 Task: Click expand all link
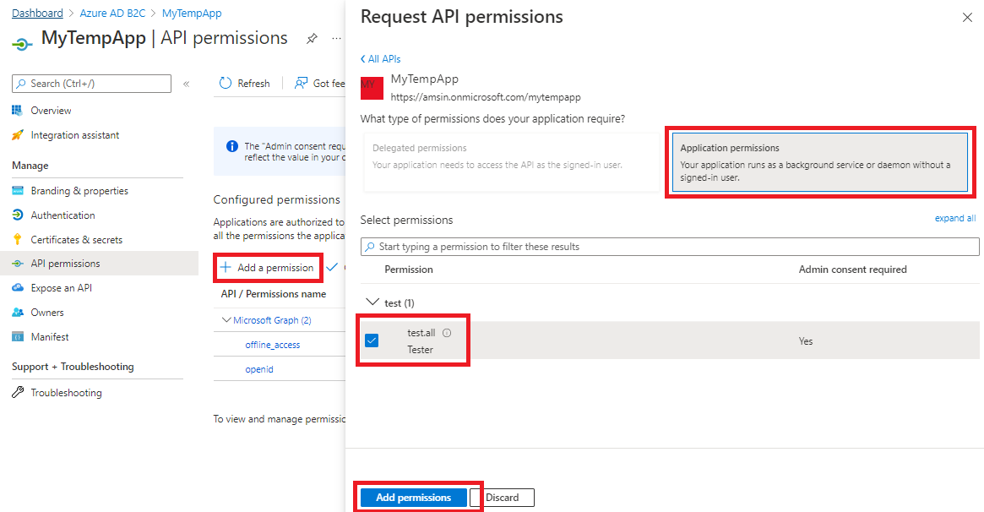955,218
